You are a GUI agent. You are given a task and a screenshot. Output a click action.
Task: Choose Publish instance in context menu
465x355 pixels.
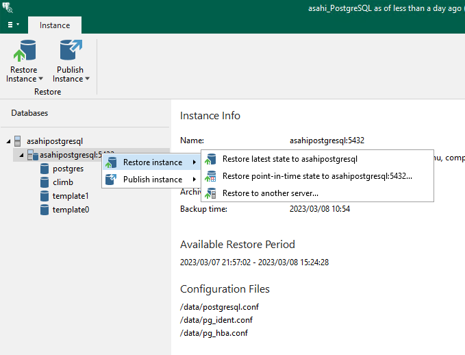[x=151, y=180]
